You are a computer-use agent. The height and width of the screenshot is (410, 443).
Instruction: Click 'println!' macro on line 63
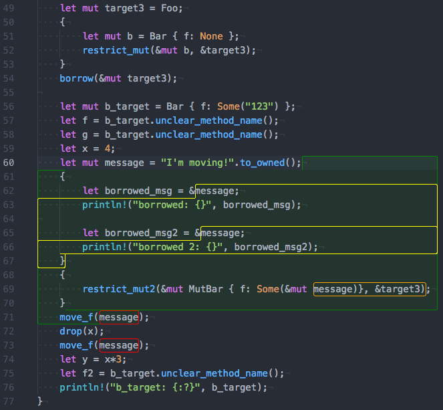[104, 205]
